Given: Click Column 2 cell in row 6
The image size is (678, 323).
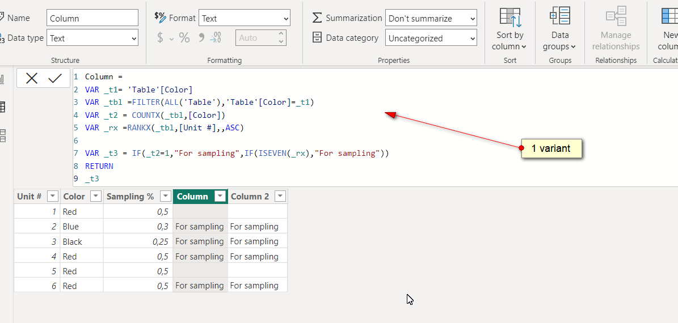Looking at the screenshot, I should coord(257,286).
